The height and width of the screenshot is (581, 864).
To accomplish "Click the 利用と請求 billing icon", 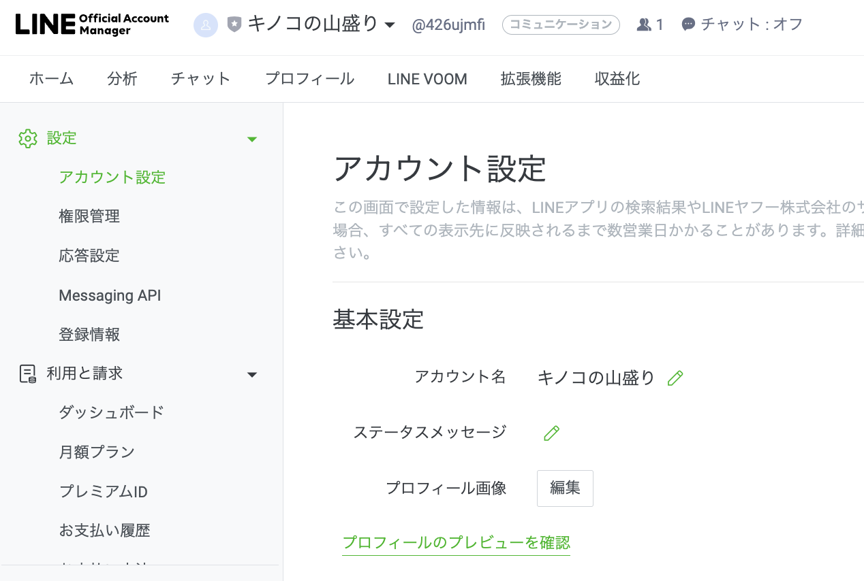I will [28, 373].
